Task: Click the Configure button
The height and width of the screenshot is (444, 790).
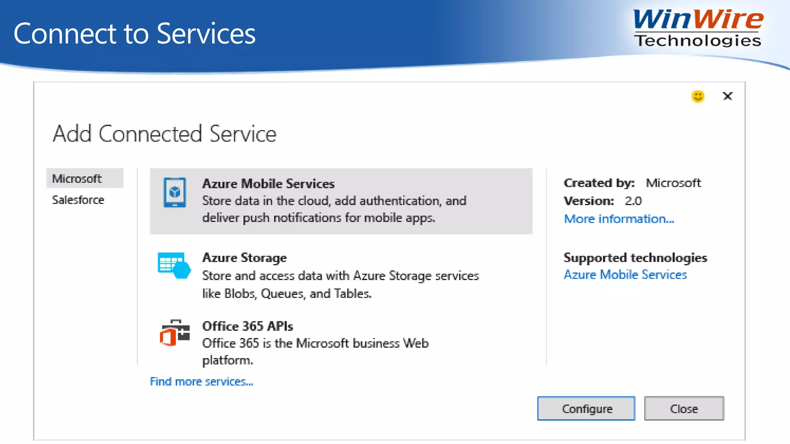Action: (586, 409)
